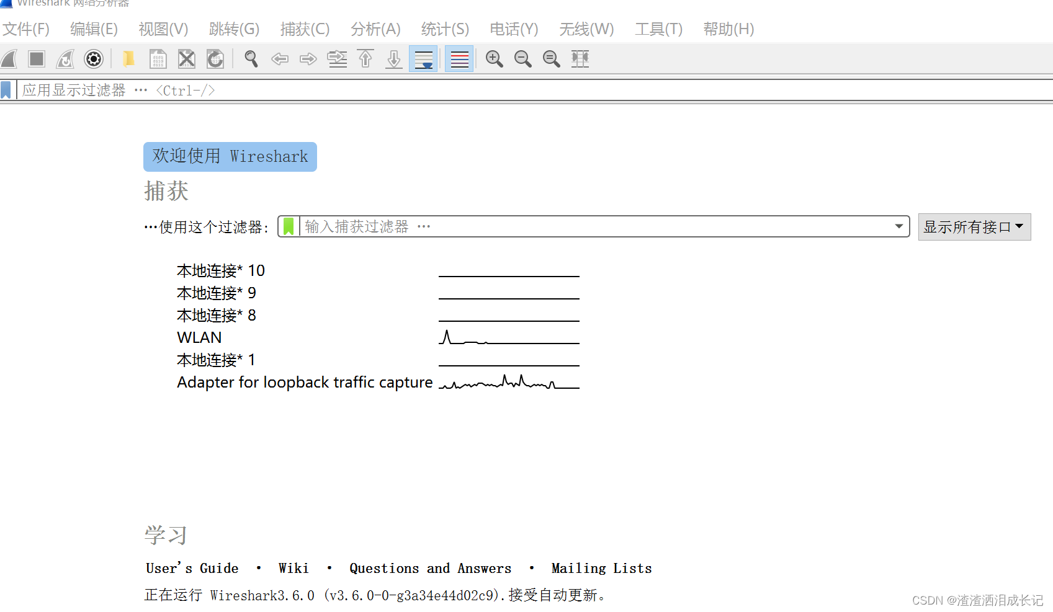Screen dimensions: 1053x612
Task: Go to specified packet icon
Action: [337, 59]
